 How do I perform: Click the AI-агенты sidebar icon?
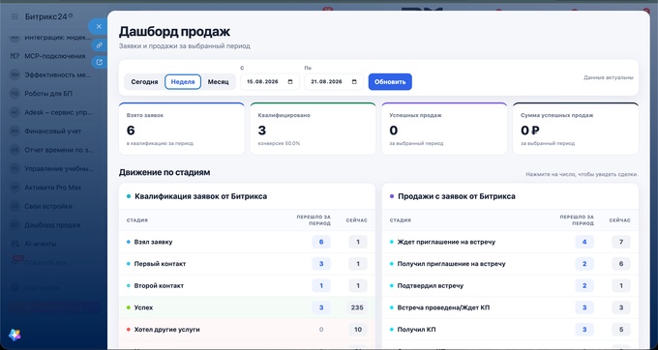(15, 244)
